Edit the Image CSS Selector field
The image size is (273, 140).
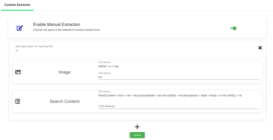(178, 66)
